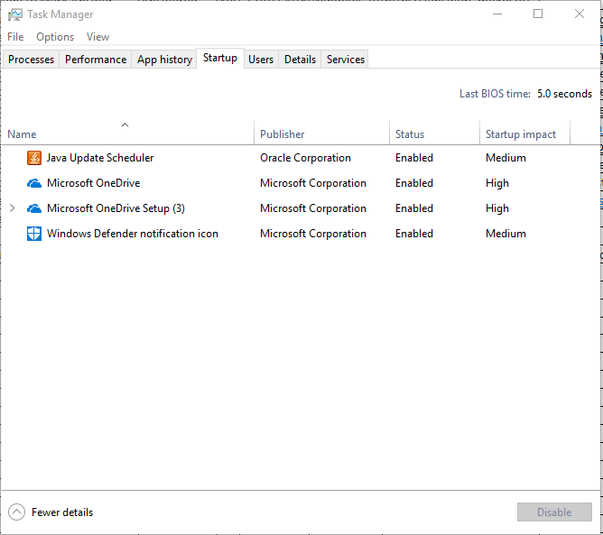Click Enabled status for Microsoft OneDrive Setup
The width and height of the screenshot is (603, 535).
(x=414, y=208)
